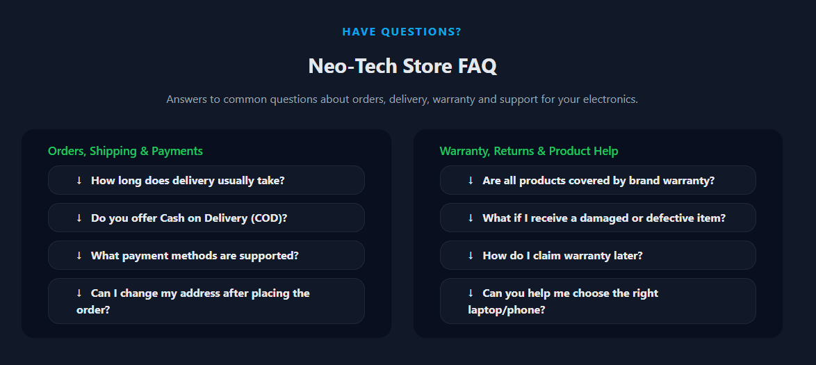This screenshot has width=816, height=365.
Task: Click the "HAVE QUESTIONS?" label
Action: 402,32
